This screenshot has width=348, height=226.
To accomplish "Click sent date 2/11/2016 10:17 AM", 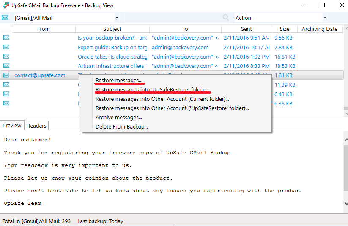I will (x=247, y=47).
